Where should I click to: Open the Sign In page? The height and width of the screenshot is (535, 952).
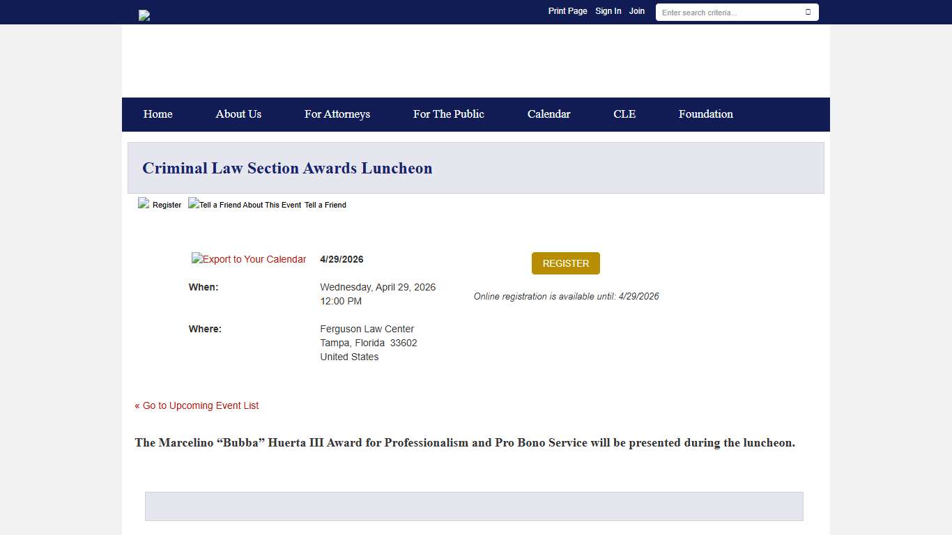pyautogui.click(x=608, y=11)
